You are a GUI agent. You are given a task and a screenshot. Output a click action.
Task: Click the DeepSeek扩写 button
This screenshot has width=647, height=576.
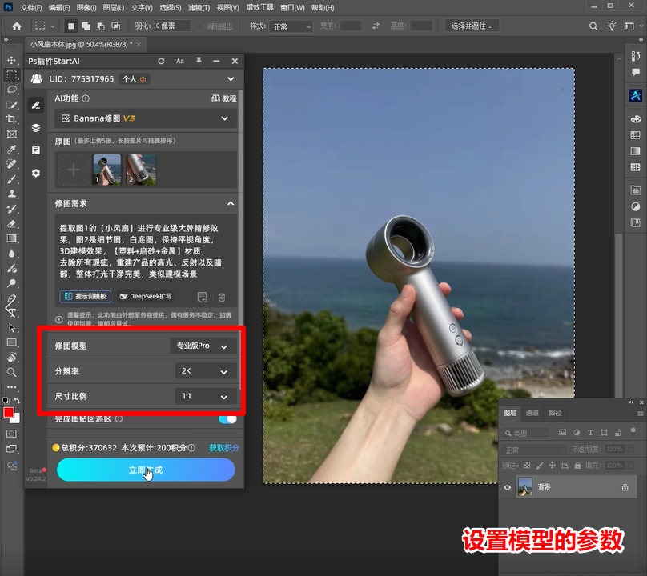[145, 297]
